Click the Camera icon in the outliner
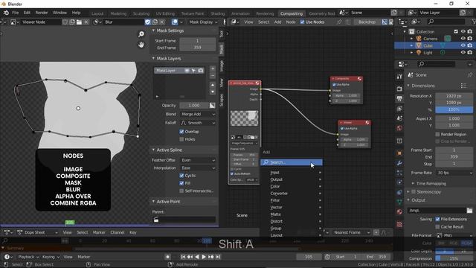 tap(419, 39)
